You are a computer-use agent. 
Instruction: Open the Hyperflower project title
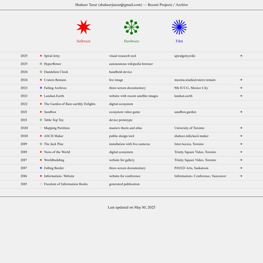[53, 64]
